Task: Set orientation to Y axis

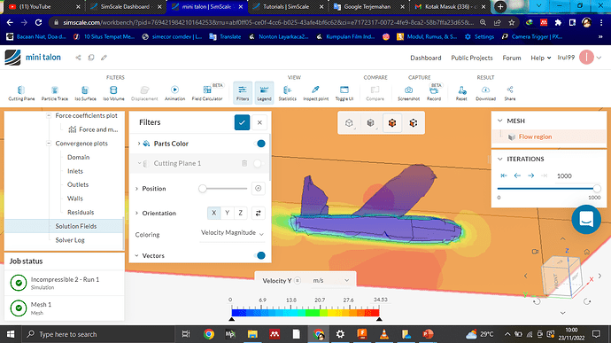Action: coord(228,213)
